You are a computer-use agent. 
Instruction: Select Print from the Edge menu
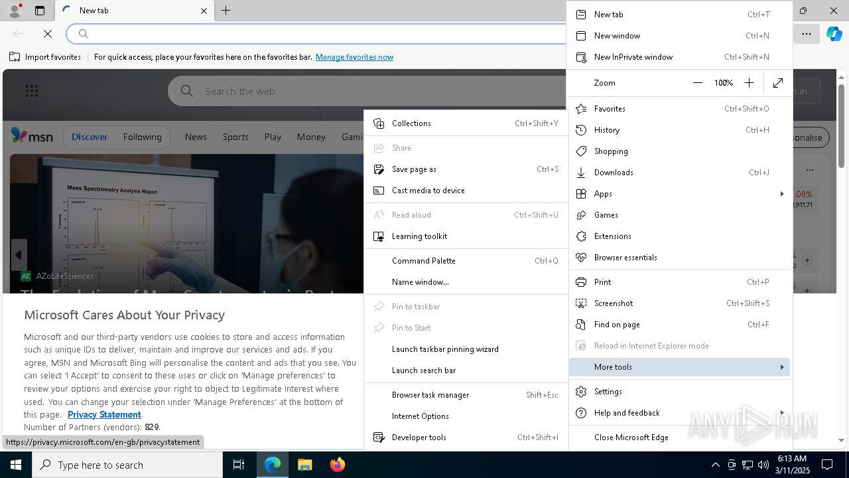679,282
